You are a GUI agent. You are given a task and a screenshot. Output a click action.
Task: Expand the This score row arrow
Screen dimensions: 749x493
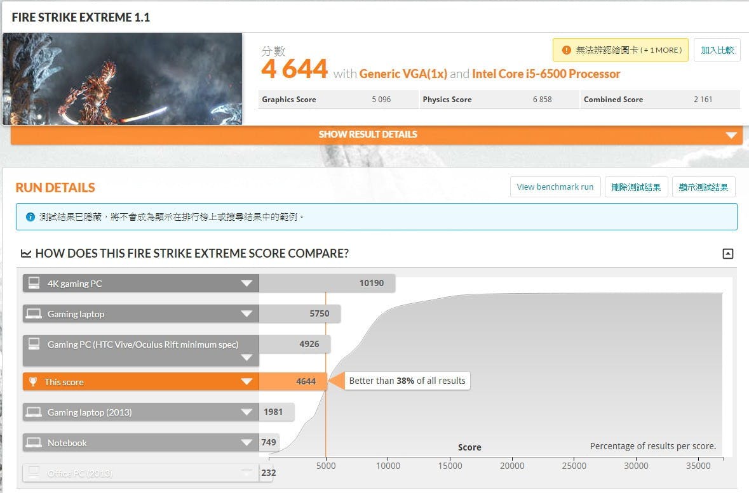246,382
